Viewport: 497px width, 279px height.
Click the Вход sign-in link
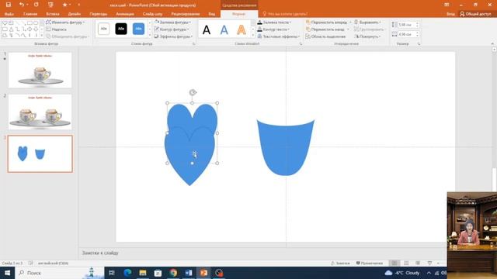[450, 14]
